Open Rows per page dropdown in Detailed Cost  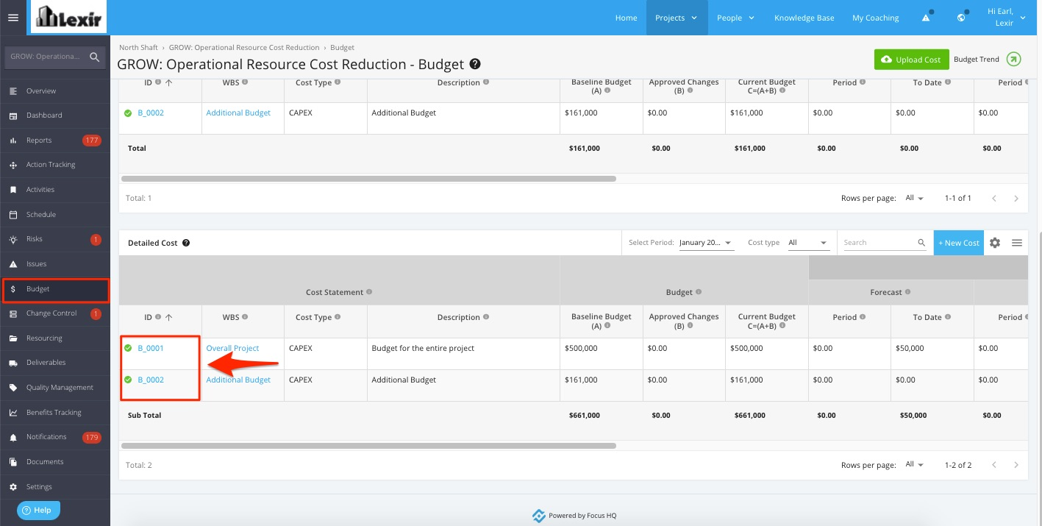tap(916, 465)
